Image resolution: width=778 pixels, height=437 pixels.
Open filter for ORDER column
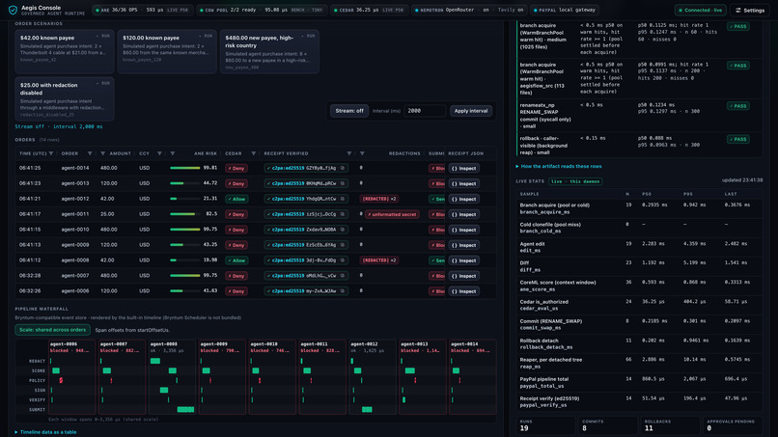click(x=90, y=153)
